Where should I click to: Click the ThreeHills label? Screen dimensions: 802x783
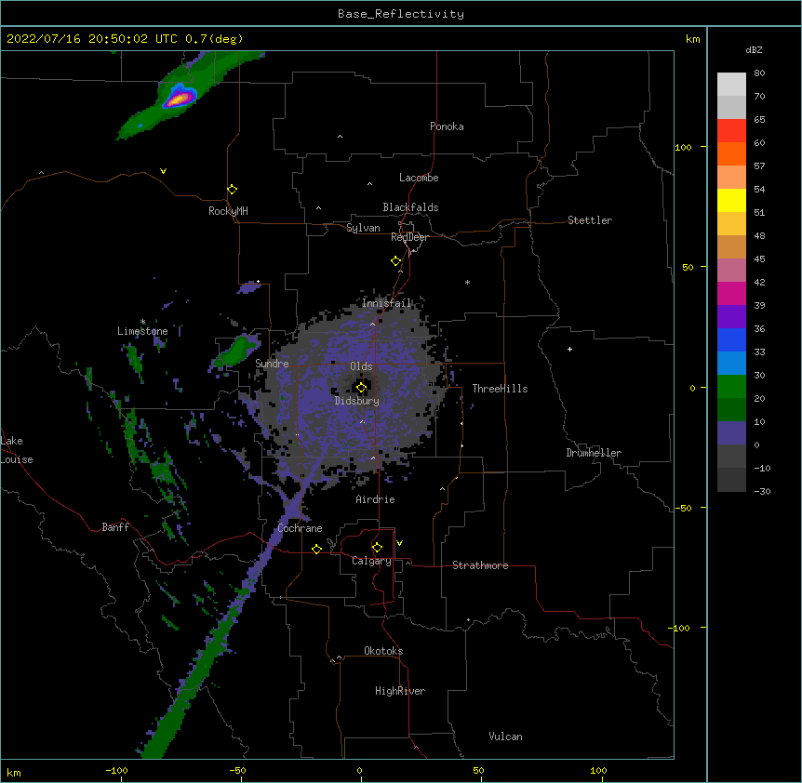500,389
